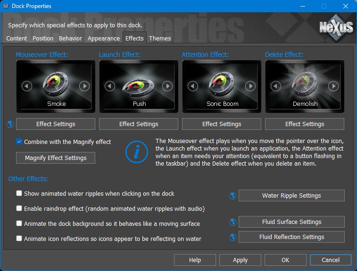357x271 pixels.
Task: Click the 'Attention Effect:' heading
Action: (205, 55)
